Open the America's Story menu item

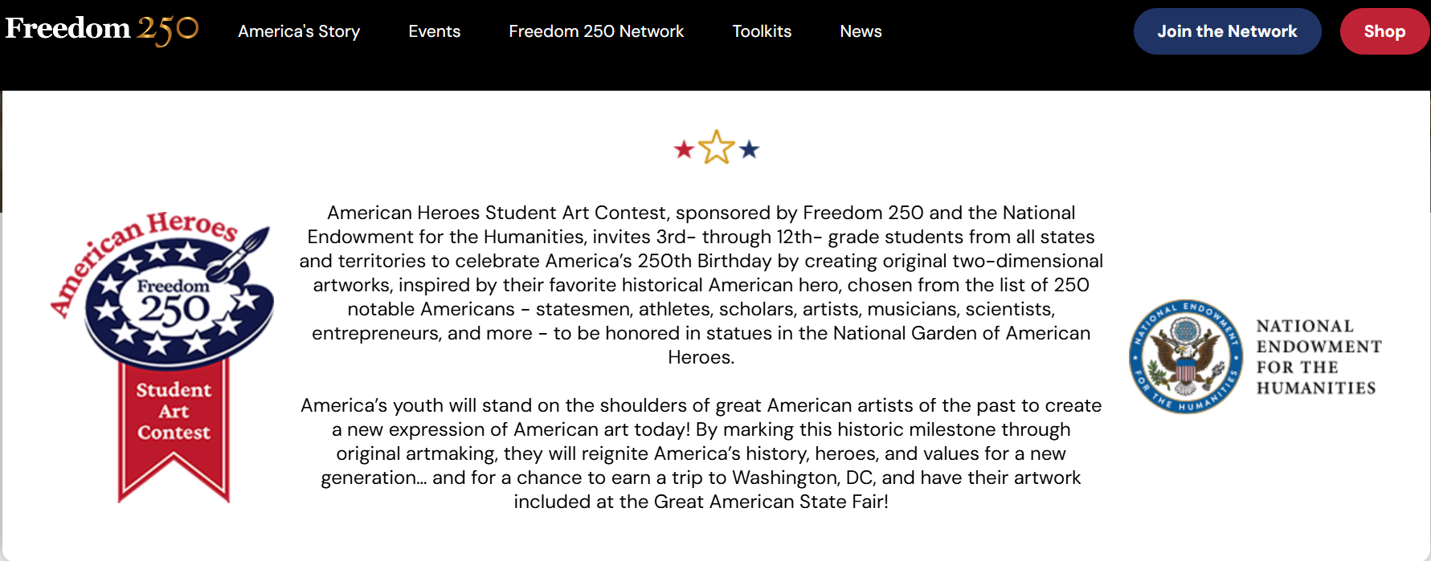pyautogui.click(x=299, y=31)
